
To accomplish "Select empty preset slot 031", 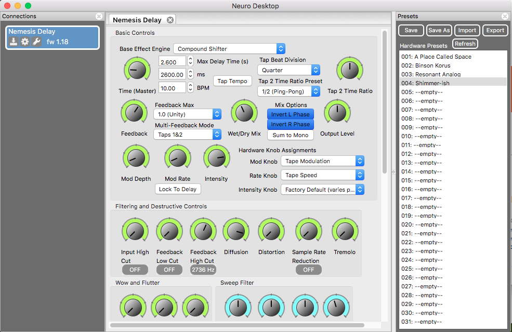I will (x=453, y=322).
